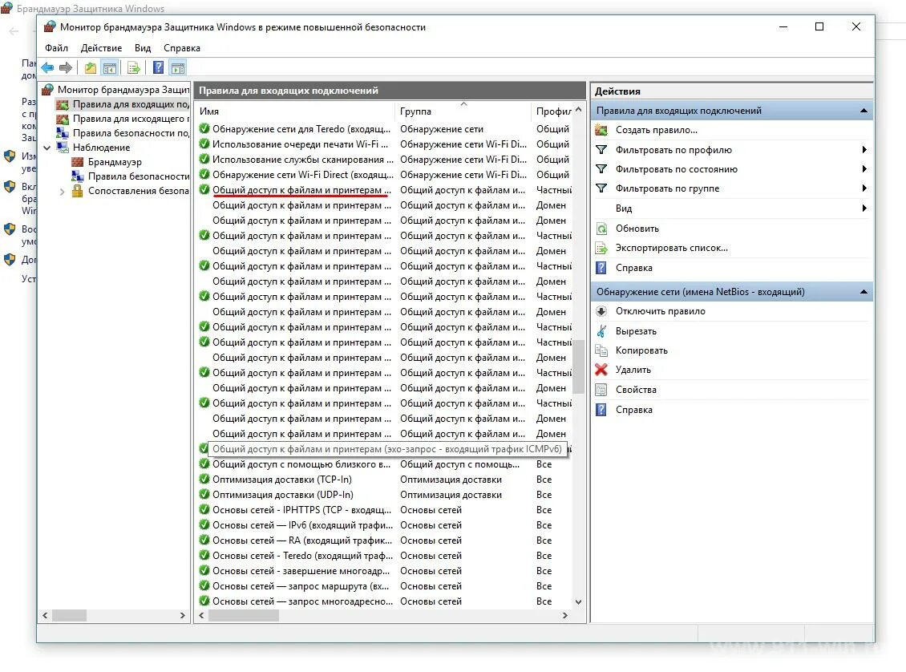
Task: Click the Export List toolbar icon
Action: coord(133,67)
